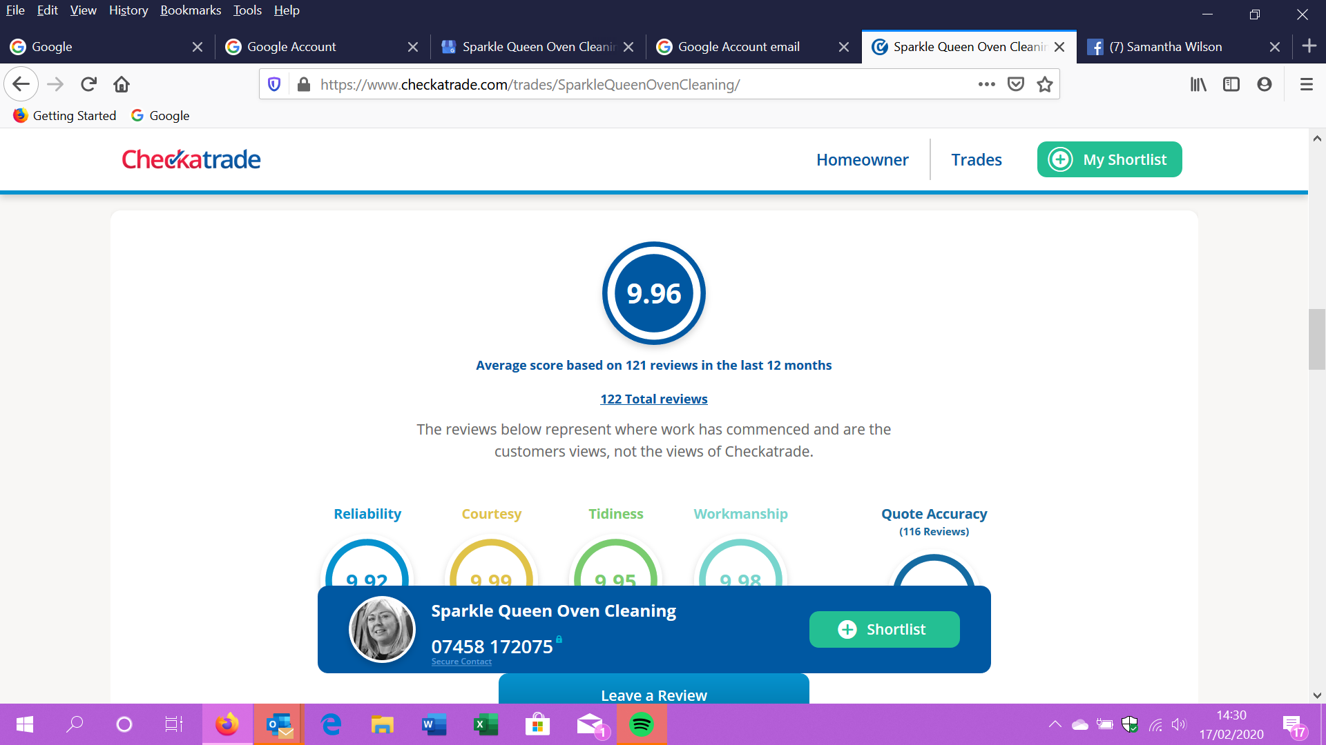Click the scrollbar down arrow
This screenshot has width=1326, height=745.
(1317, 695)
